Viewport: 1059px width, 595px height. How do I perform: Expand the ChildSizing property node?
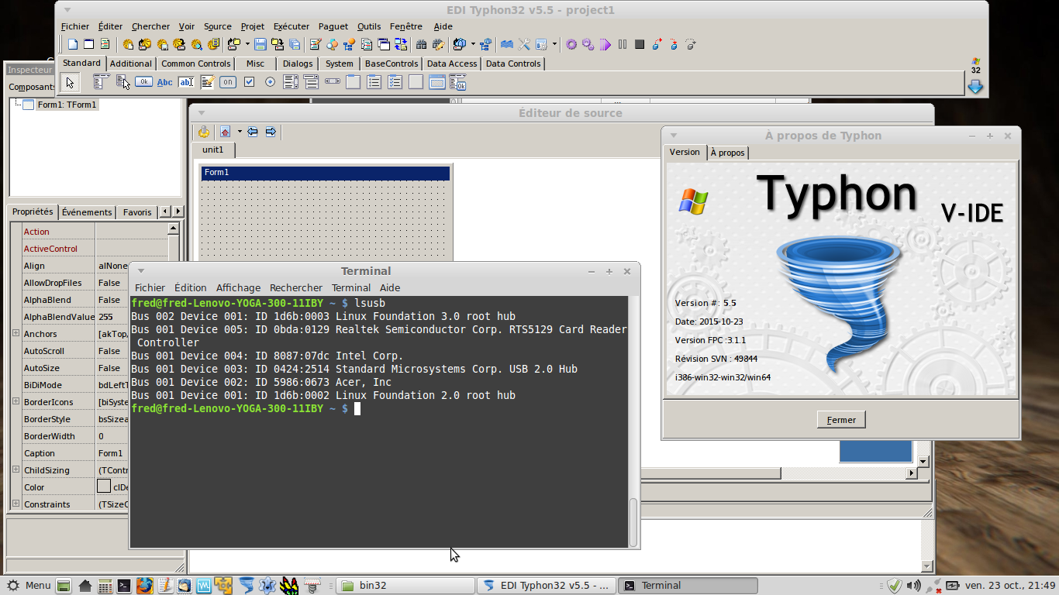[x=16, y=469]
